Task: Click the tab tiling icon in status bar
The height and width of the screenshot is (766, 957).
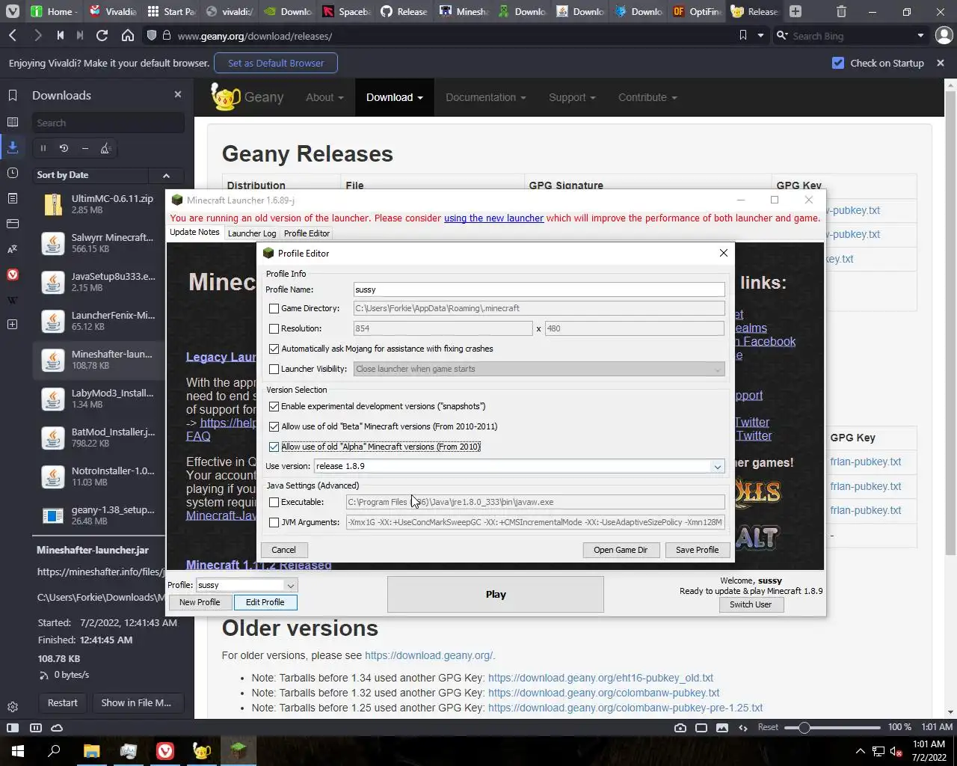Action: 35,728
